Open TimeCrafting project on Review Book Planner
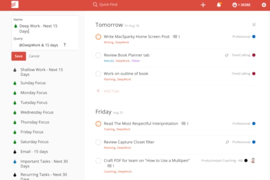The height and width of the screenshot is (180, 270). click(240, 55)
